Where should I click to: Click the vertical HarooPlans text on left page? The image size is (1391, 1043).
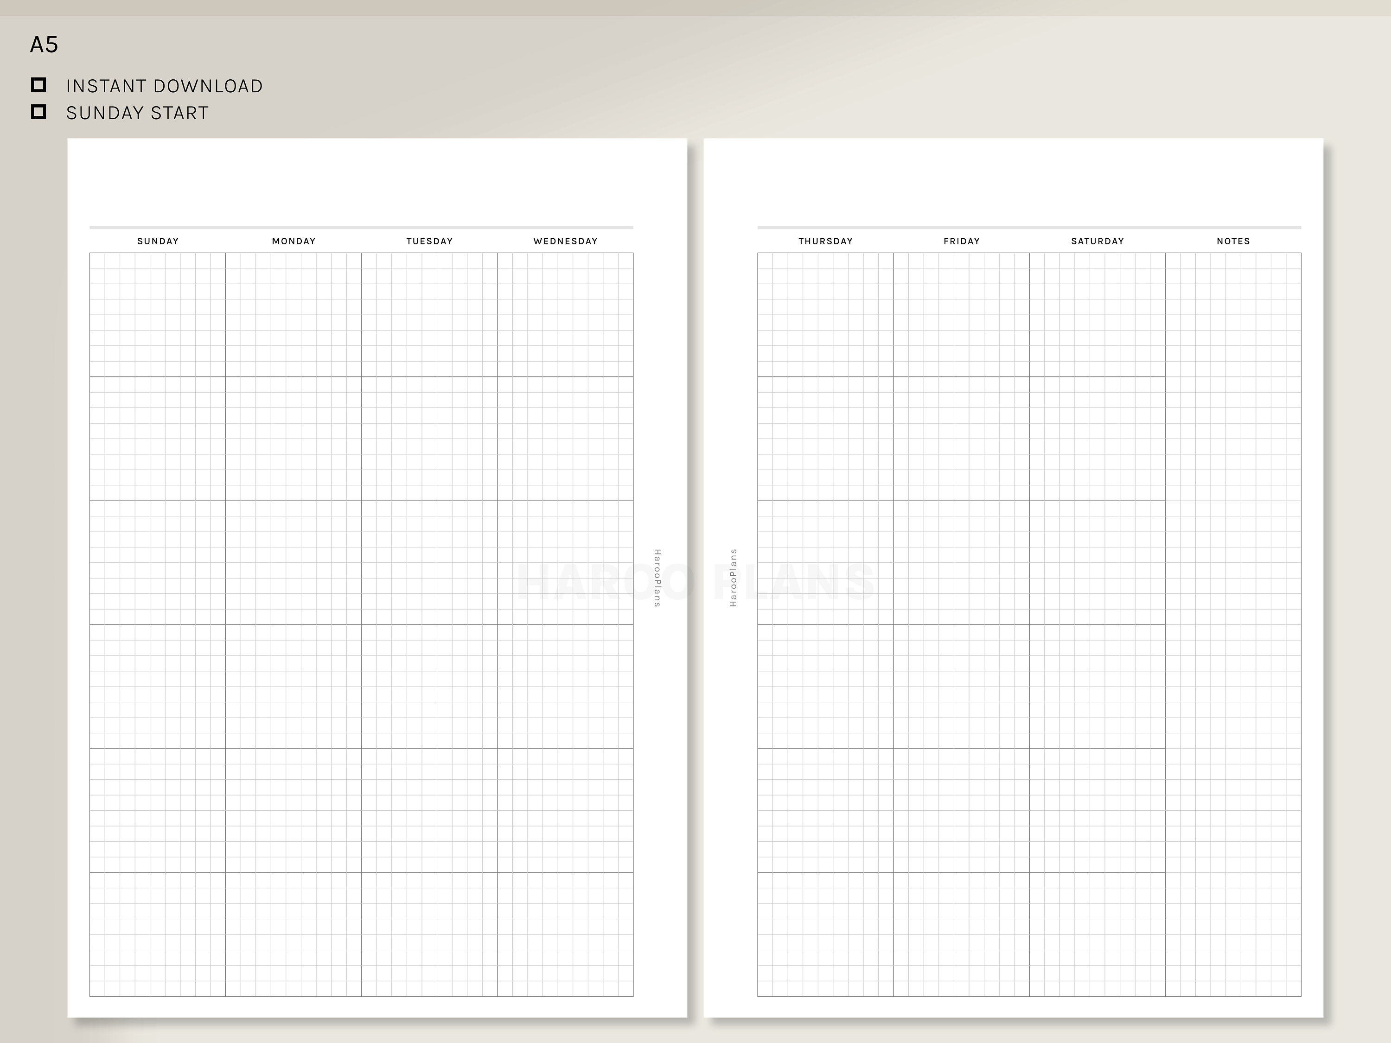(657, 578)
